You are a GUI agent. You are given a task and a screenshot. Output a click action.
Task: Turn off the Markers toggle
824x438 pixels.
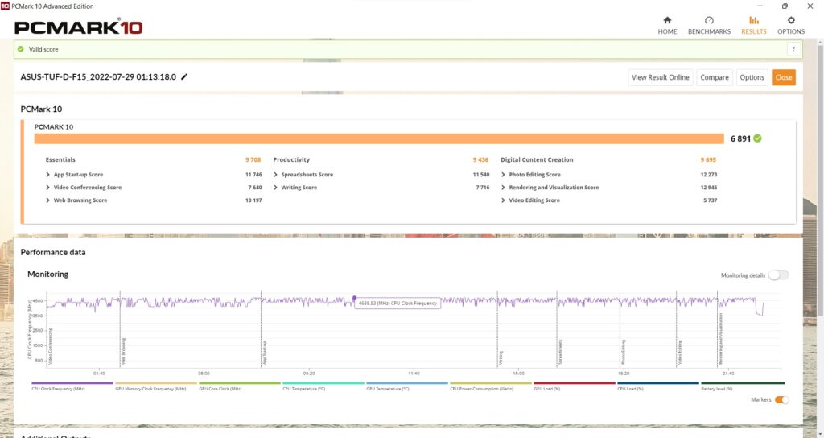click(x=781, y=399)
